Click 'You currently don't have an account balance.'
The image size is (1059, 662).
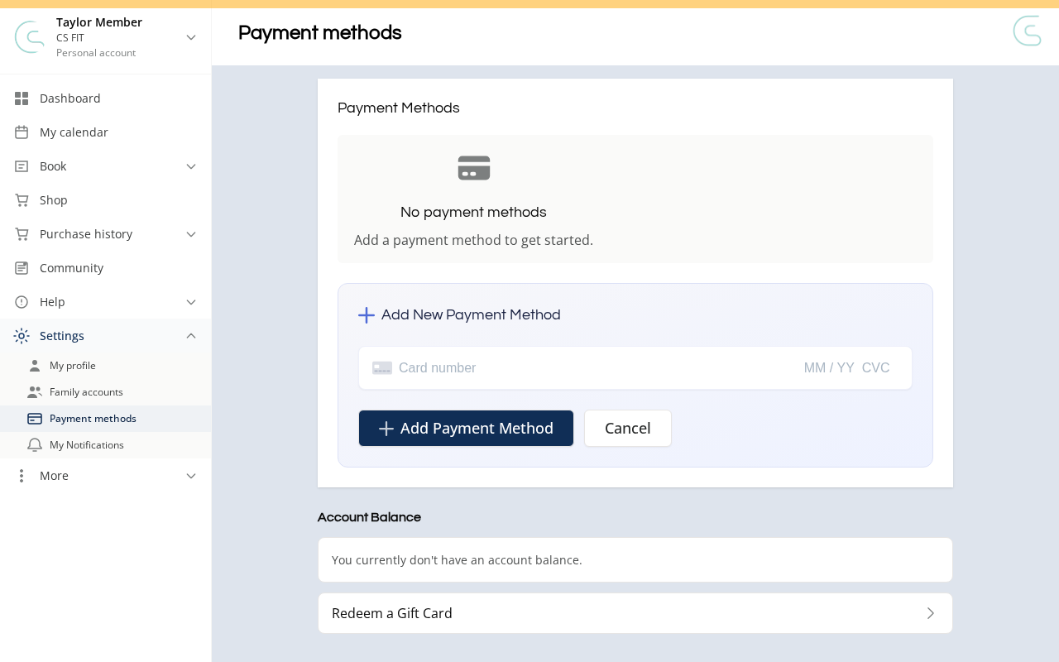tap(457, 560)
